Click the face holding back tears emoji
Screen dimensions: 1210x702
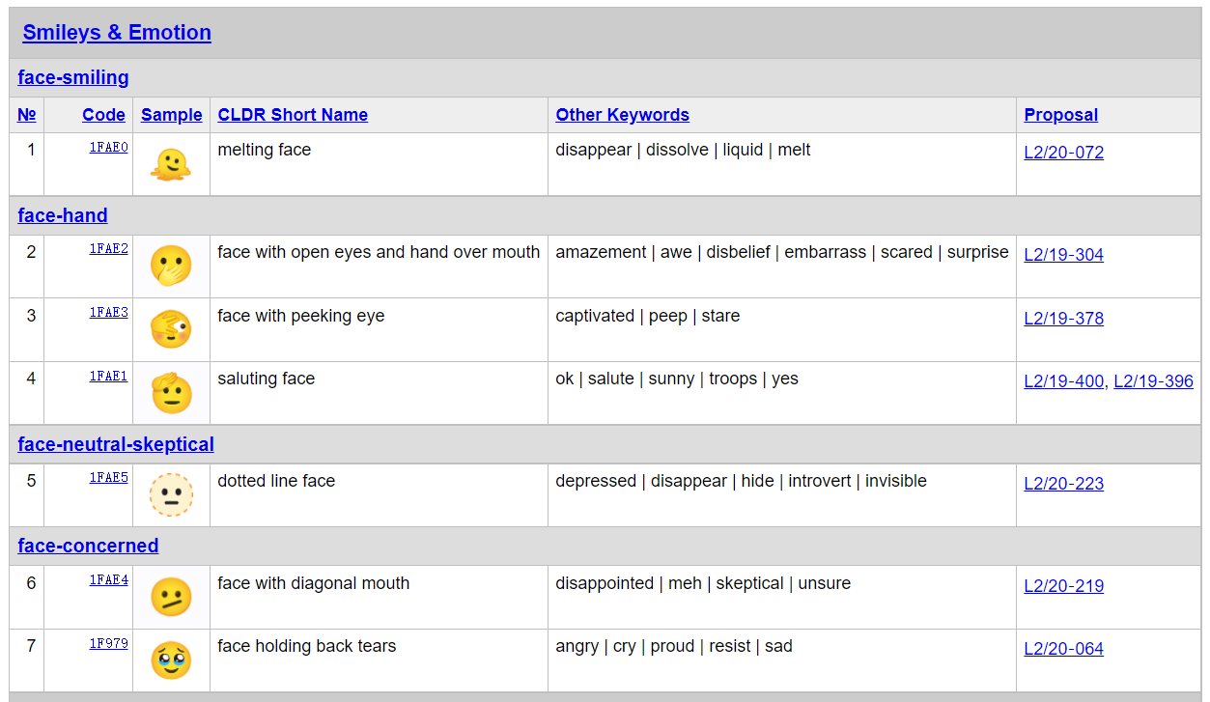[x=171, y=660]
